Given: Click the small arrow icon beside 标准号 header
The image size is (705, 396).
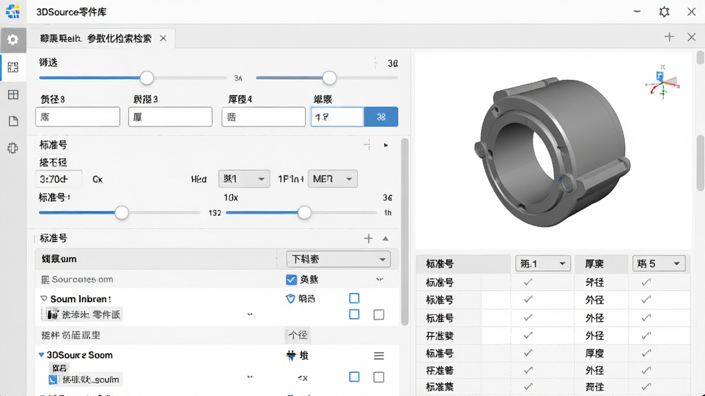Looking at the screenshot, I should coord(386,145).
